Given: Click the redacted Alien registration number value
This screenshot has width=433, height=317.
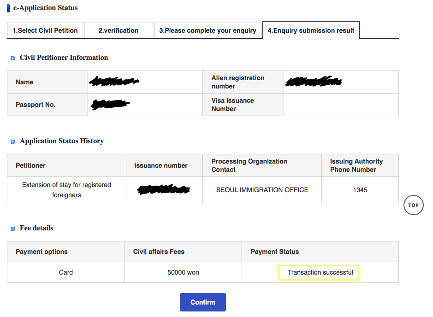Looking at the screenshot, I should (x=314, y=82).
